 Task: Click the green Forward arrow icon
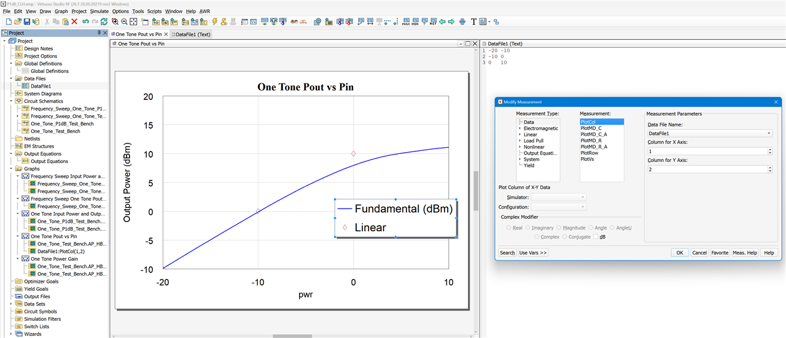451,21
